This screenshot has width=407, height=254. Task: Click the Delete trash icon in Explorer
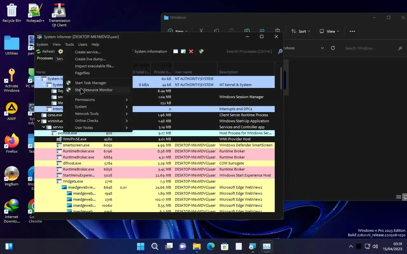278,31
